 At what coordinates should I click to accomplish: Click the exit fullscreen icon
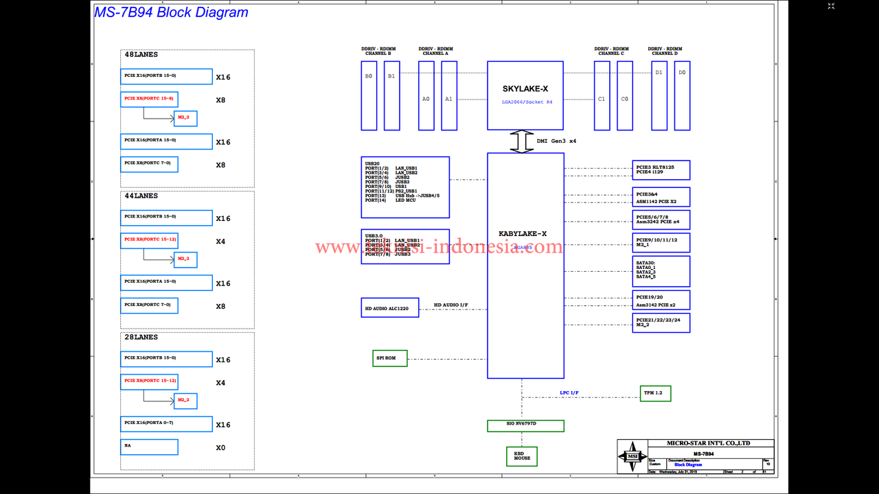831,6
